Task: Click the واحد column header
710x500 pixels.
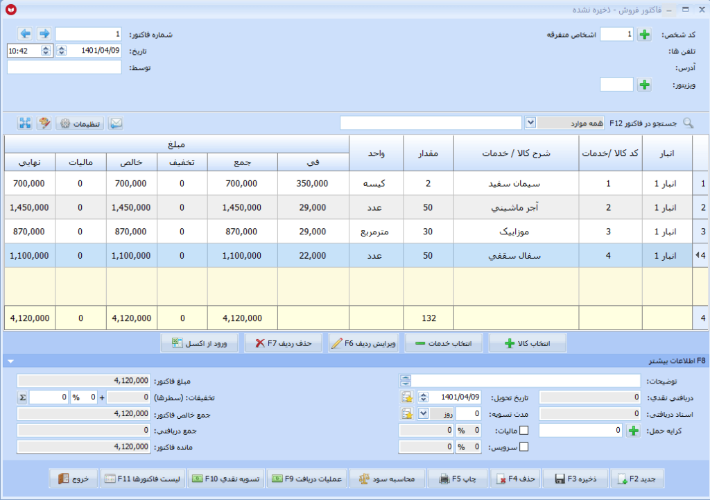Action: [376, 153]
